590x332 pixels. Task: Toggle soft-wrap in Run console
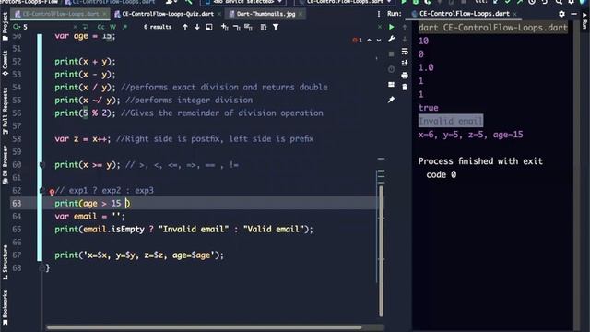(x=405, y=52)
